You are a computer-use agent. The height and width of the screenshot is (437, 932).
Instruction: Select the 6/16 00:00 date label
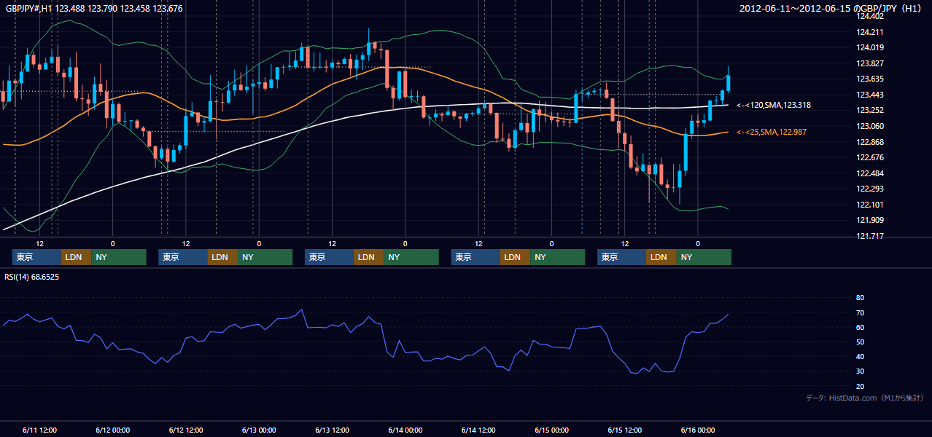pyautogui.click(x=698, y=430)
